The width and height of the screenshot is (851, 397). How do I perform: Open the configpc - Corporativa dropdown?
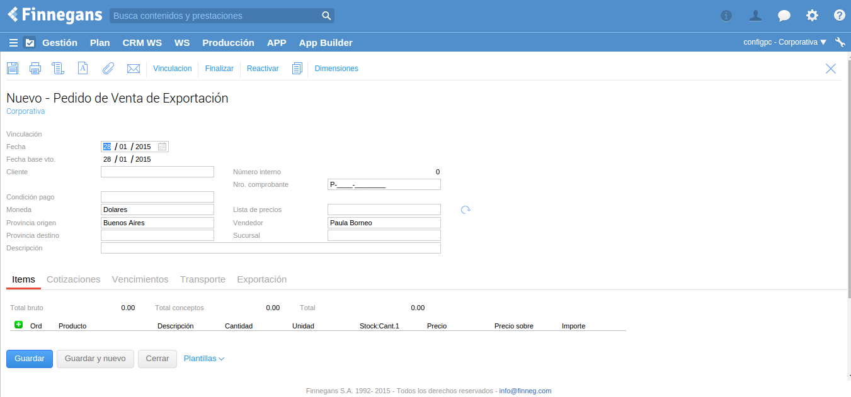pos(785,42)
